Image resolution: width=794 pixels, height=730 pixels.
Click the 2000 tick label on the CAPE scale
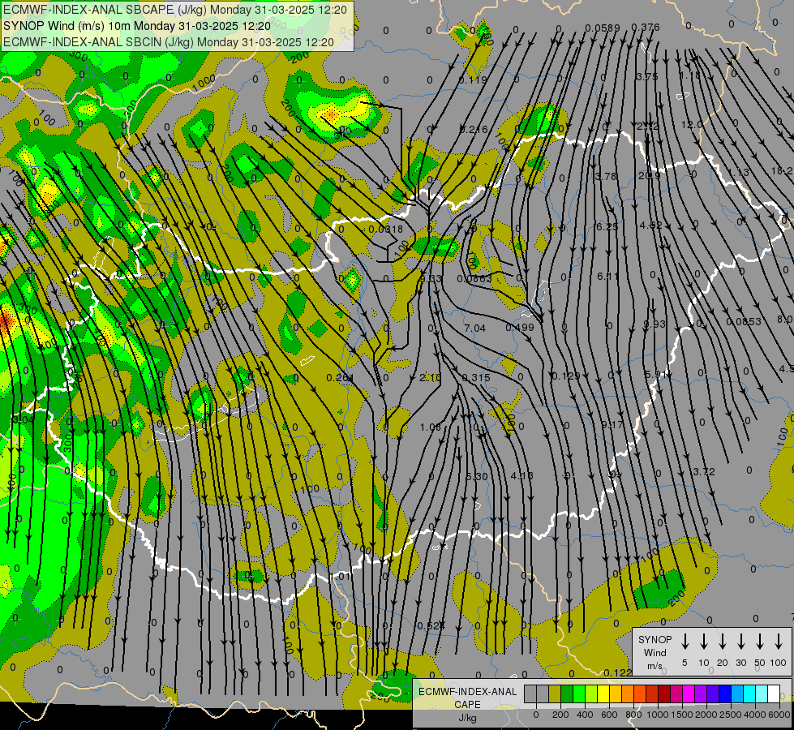pyautogui.click(x=706, y=715)
